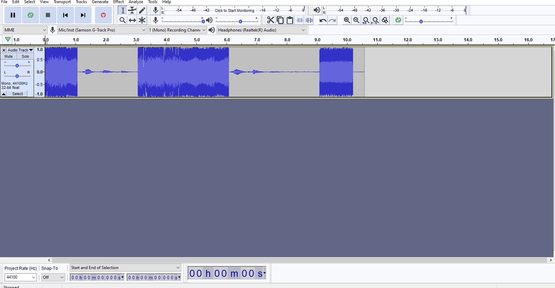This screenshot has height=288, width=555.
Task: Mute the Audio Track
Action: [9, 56]
